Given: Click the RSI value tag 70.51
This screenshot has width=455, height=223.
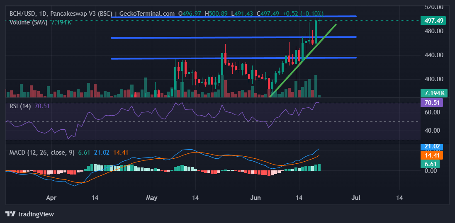Looking at the screenshot, I should point(431,103).
